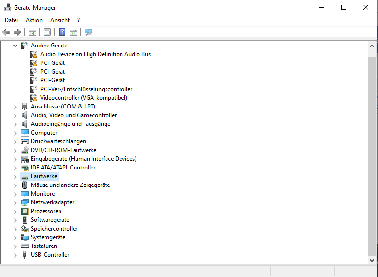Open the Aktion menu
The height and width of the screenshot is (277, 378).
click(x=34, y=20)
